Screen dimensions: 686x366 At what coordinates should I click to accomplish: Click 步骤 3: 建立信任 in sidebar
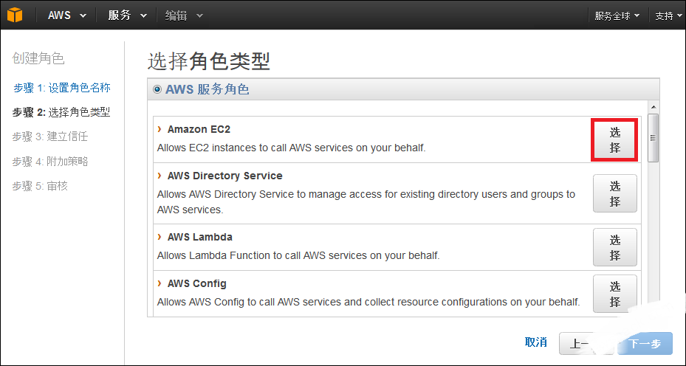(x=50, y=137)
